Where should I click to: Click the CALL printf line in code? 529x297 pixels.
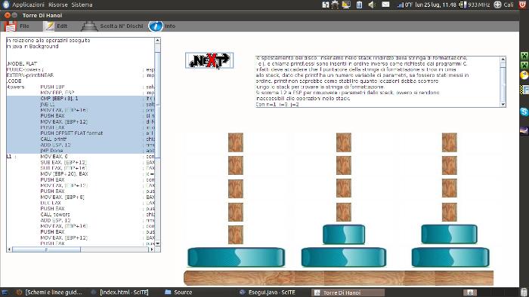54,139
